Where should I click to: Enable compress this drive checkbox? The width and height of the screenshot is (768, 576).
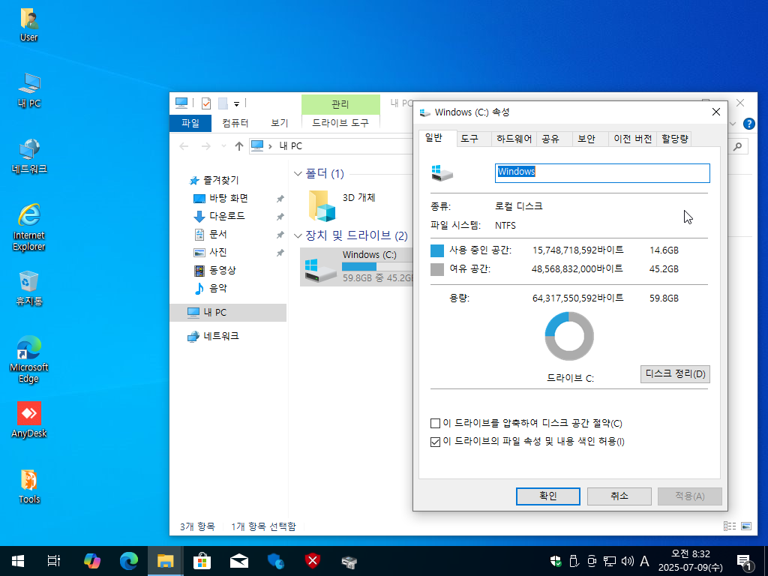coord(435,424)
